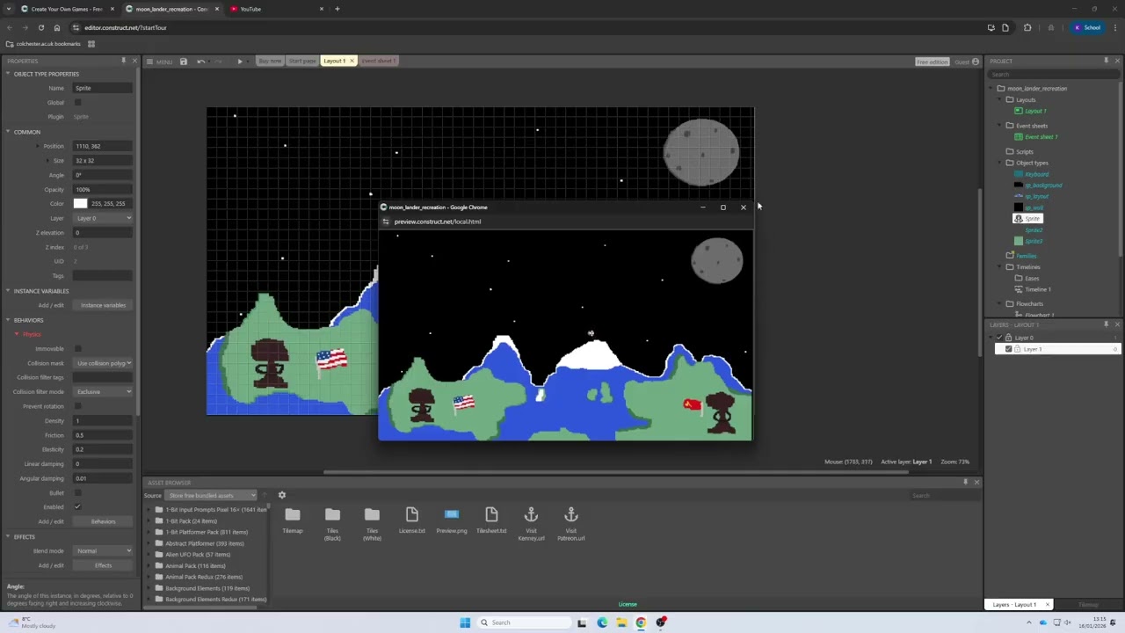
Task: Click the Visit Kenney.url anchor icon
Action: tap(531, 515)
